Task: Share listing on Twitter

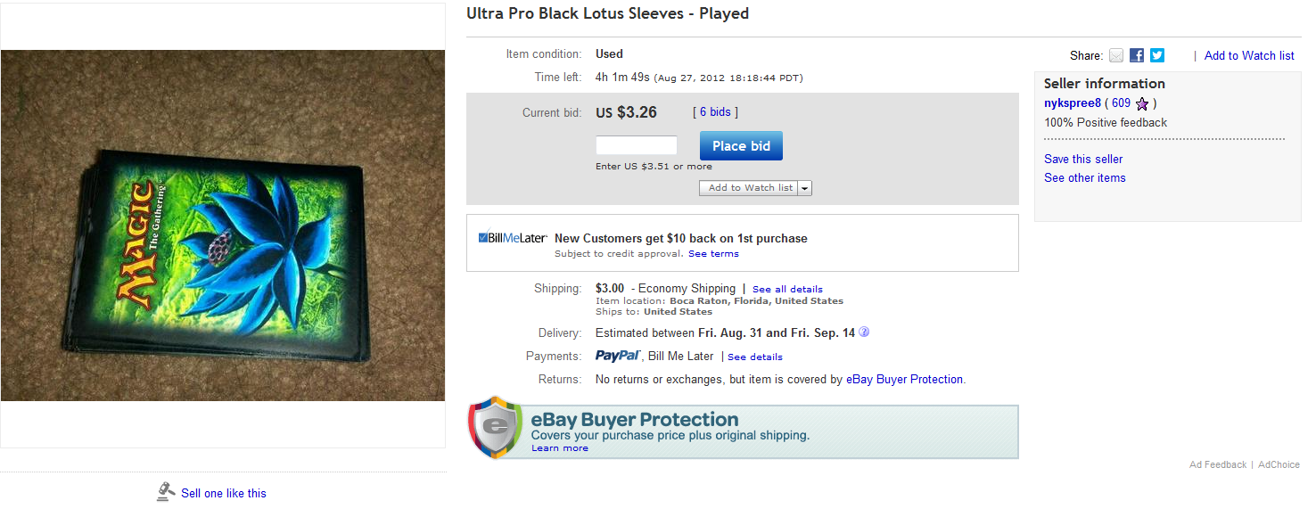Action: (1157, 55)
